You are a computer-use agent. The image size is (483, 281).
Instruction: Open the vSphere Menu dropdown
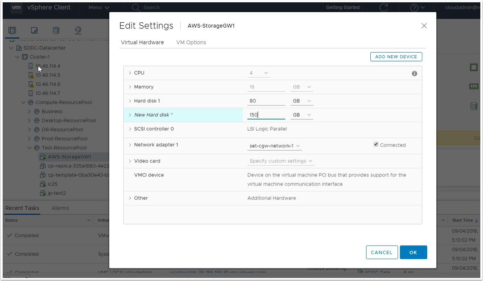click(x=99, y=8)
